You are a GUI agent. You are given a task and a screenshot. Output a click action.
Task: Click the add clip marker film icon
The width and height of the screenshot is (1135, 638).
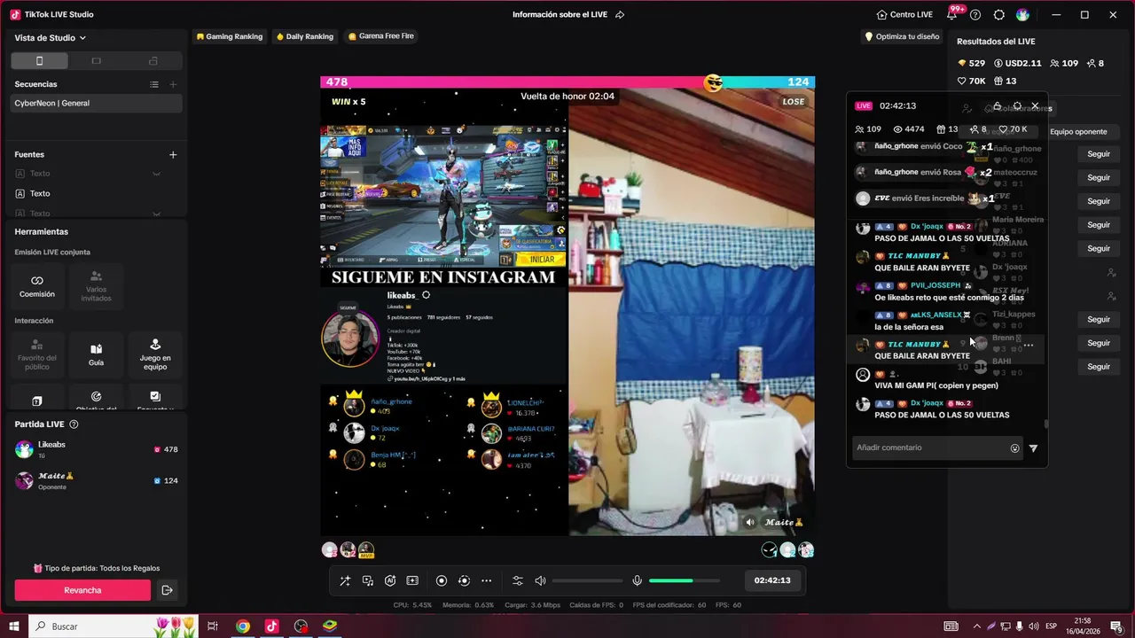click(412, 580)
